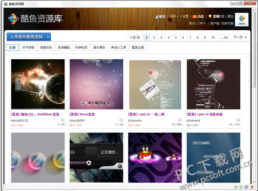
Task: Select the 全部 category tab
Action: coord(12,48)
